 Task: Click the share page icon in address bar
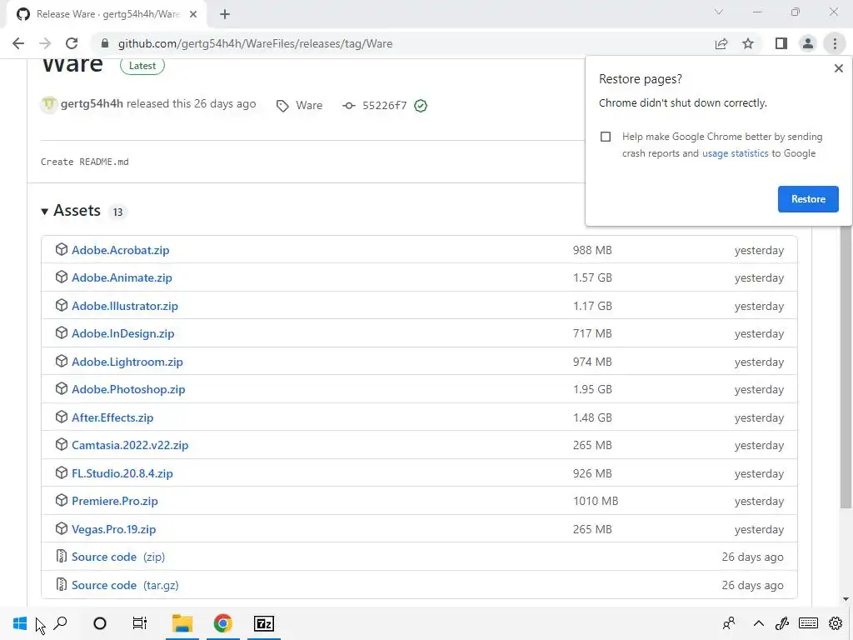click(721, 43)
